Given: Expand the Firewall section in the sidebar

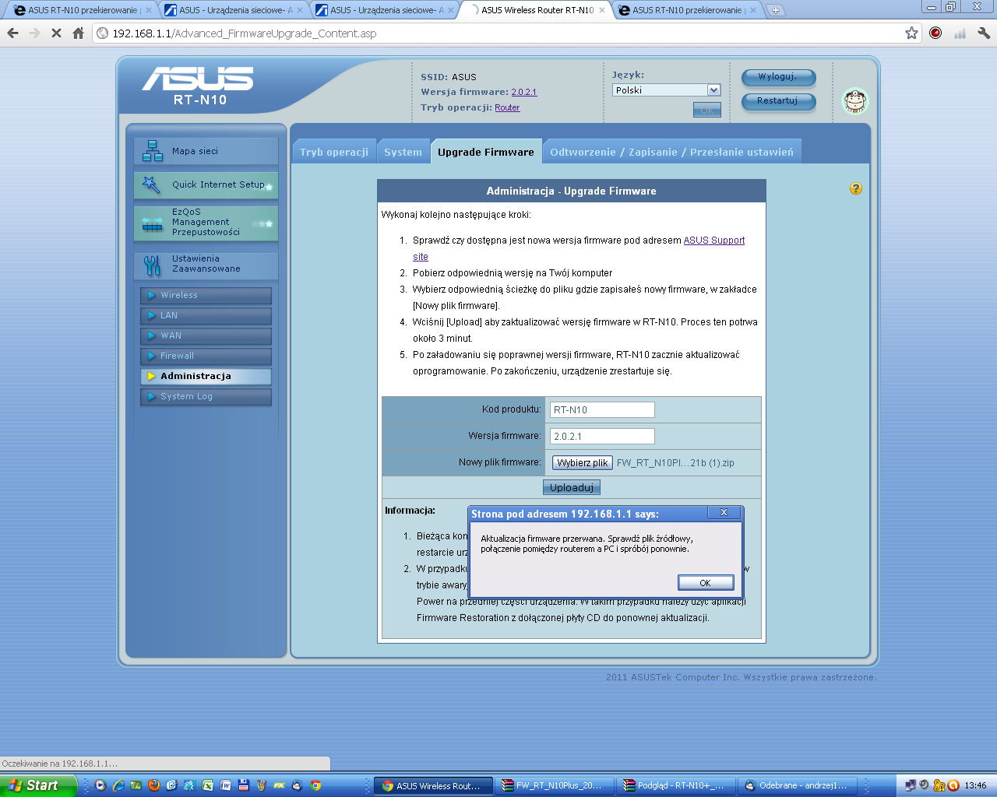Looking at the screenshot, I should click(206, 356).
